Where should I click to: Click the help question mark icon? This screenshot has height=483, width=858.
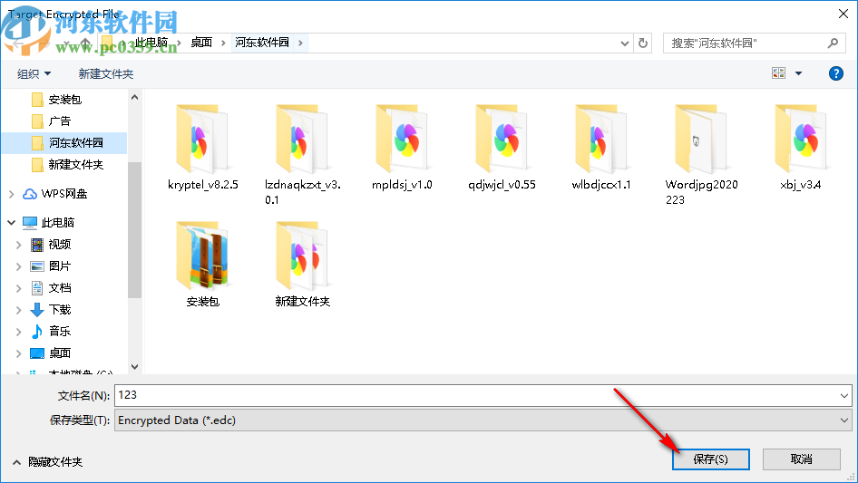click(835, 73)
